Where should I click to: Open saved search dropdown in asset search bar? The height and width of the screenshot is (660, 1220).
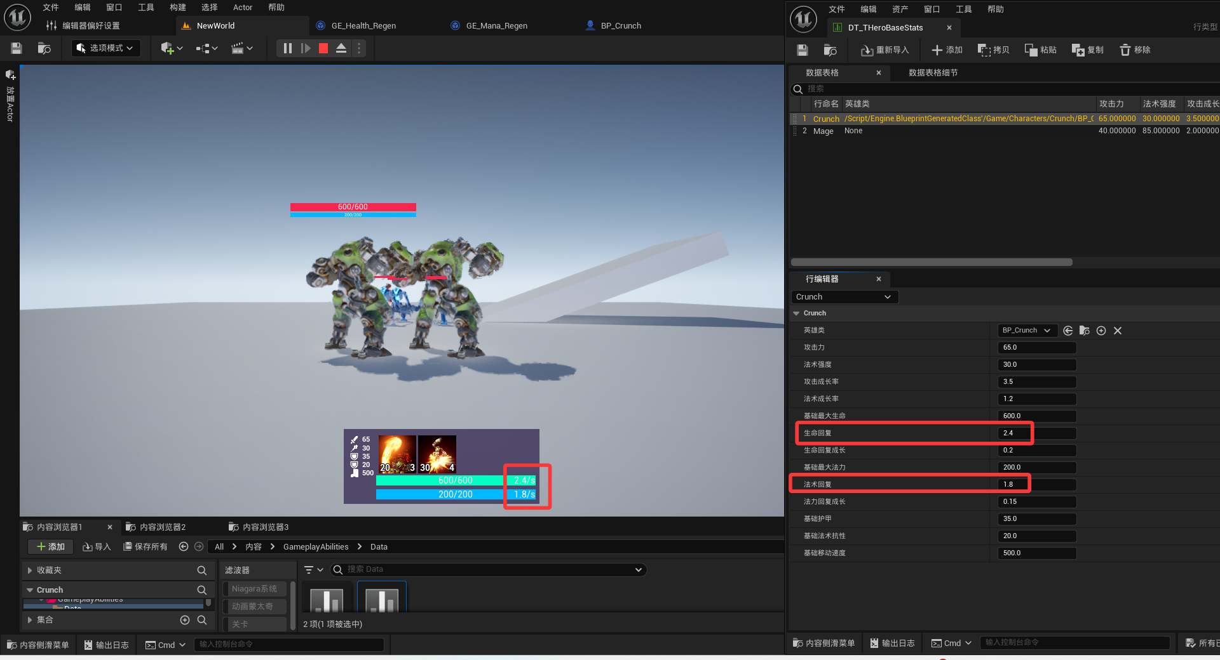pyautogui.click(x=638, y=570)
